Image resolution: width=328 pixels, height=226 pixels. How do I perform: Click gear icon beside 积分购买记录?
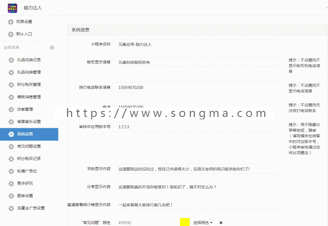tap(11, 159)
